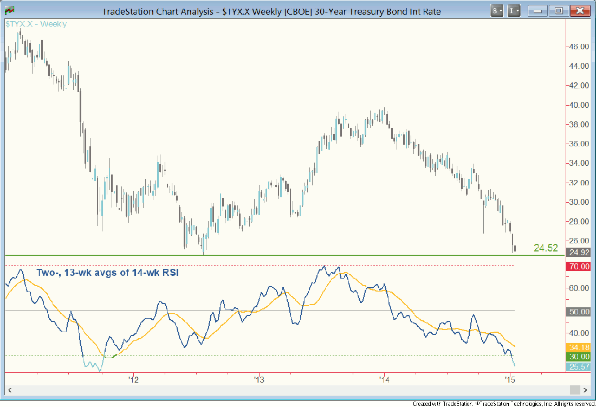Minimize the Chart Analysis window
Viewport: 596px width, 407px height.
tap(537, 10)
